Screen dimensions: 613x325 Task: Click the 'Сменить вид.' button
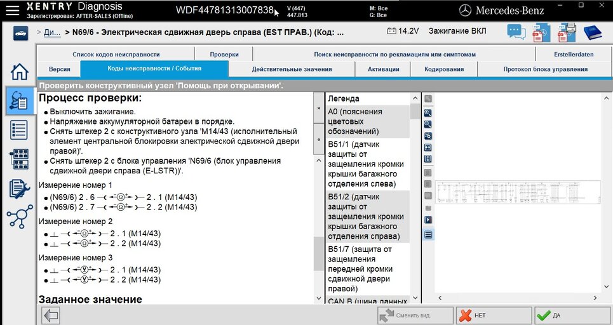click(x=415, y=315)
